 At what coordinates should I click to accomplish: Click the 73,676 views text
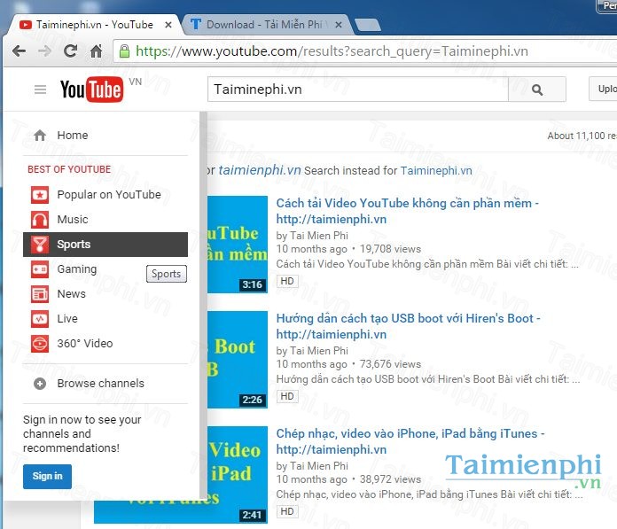pyautogui.click(x=390, y=364)
